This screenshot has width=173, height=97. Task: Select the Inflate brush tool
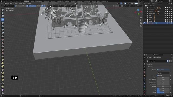pyautogui.click(x=2, y=30)
